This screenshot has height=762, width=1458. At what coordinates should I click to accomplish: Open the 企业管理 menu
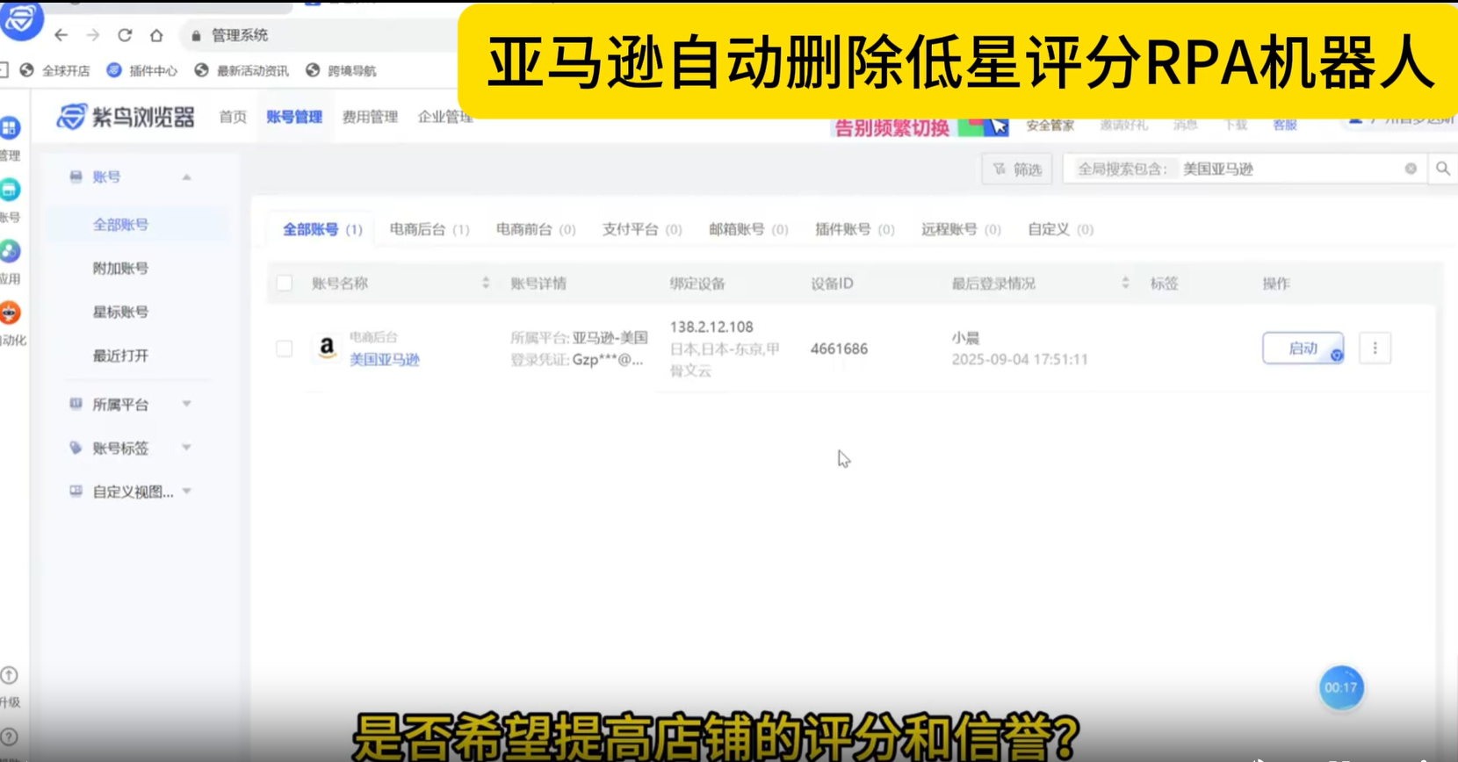[444, 117]
